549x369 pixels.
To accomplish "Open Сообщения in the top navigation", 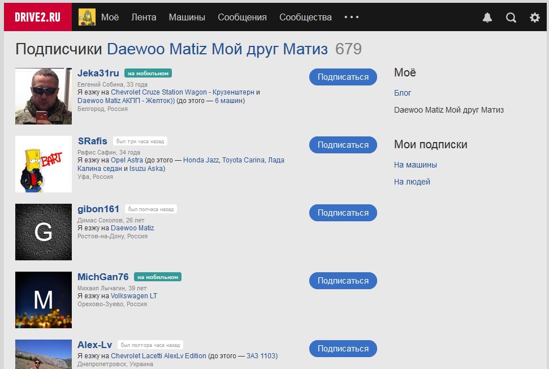I will coord(242,17).
